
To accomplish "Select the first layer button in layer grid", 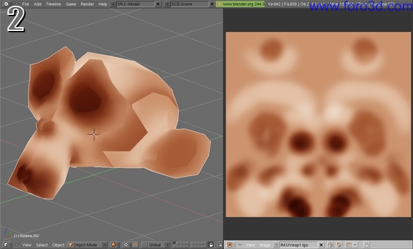I will (174, 243).
